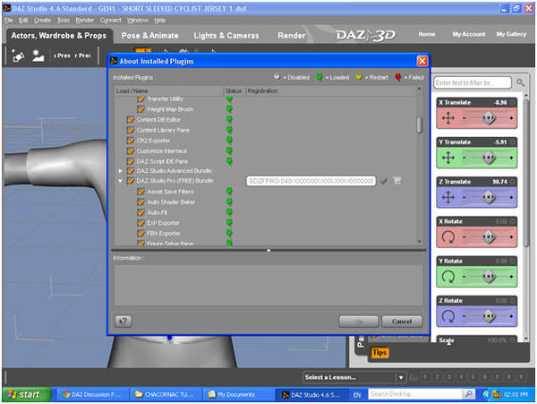Uncheck the Weight Map Brush plugin

click(141, 109)
